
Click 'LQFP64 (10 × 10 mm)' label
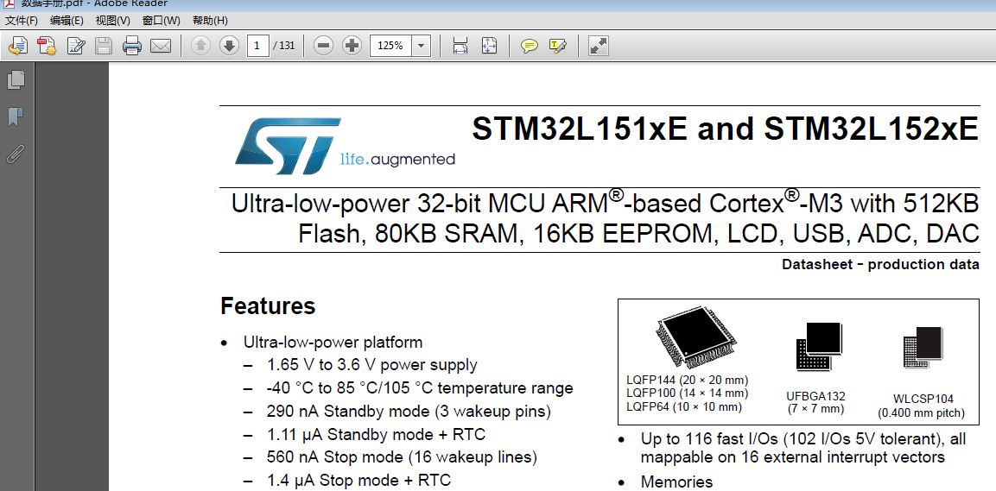pos(684,406)
